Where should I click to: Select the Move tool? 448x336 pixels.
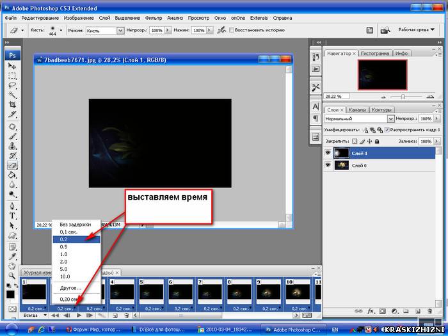(12, 66)
